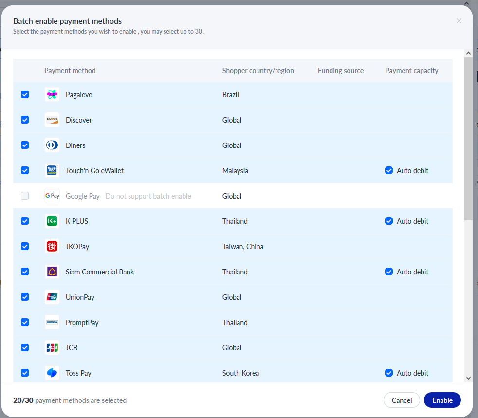Uncheck the JCB payment method
The image size is (478, 418).
coord(25,347)
